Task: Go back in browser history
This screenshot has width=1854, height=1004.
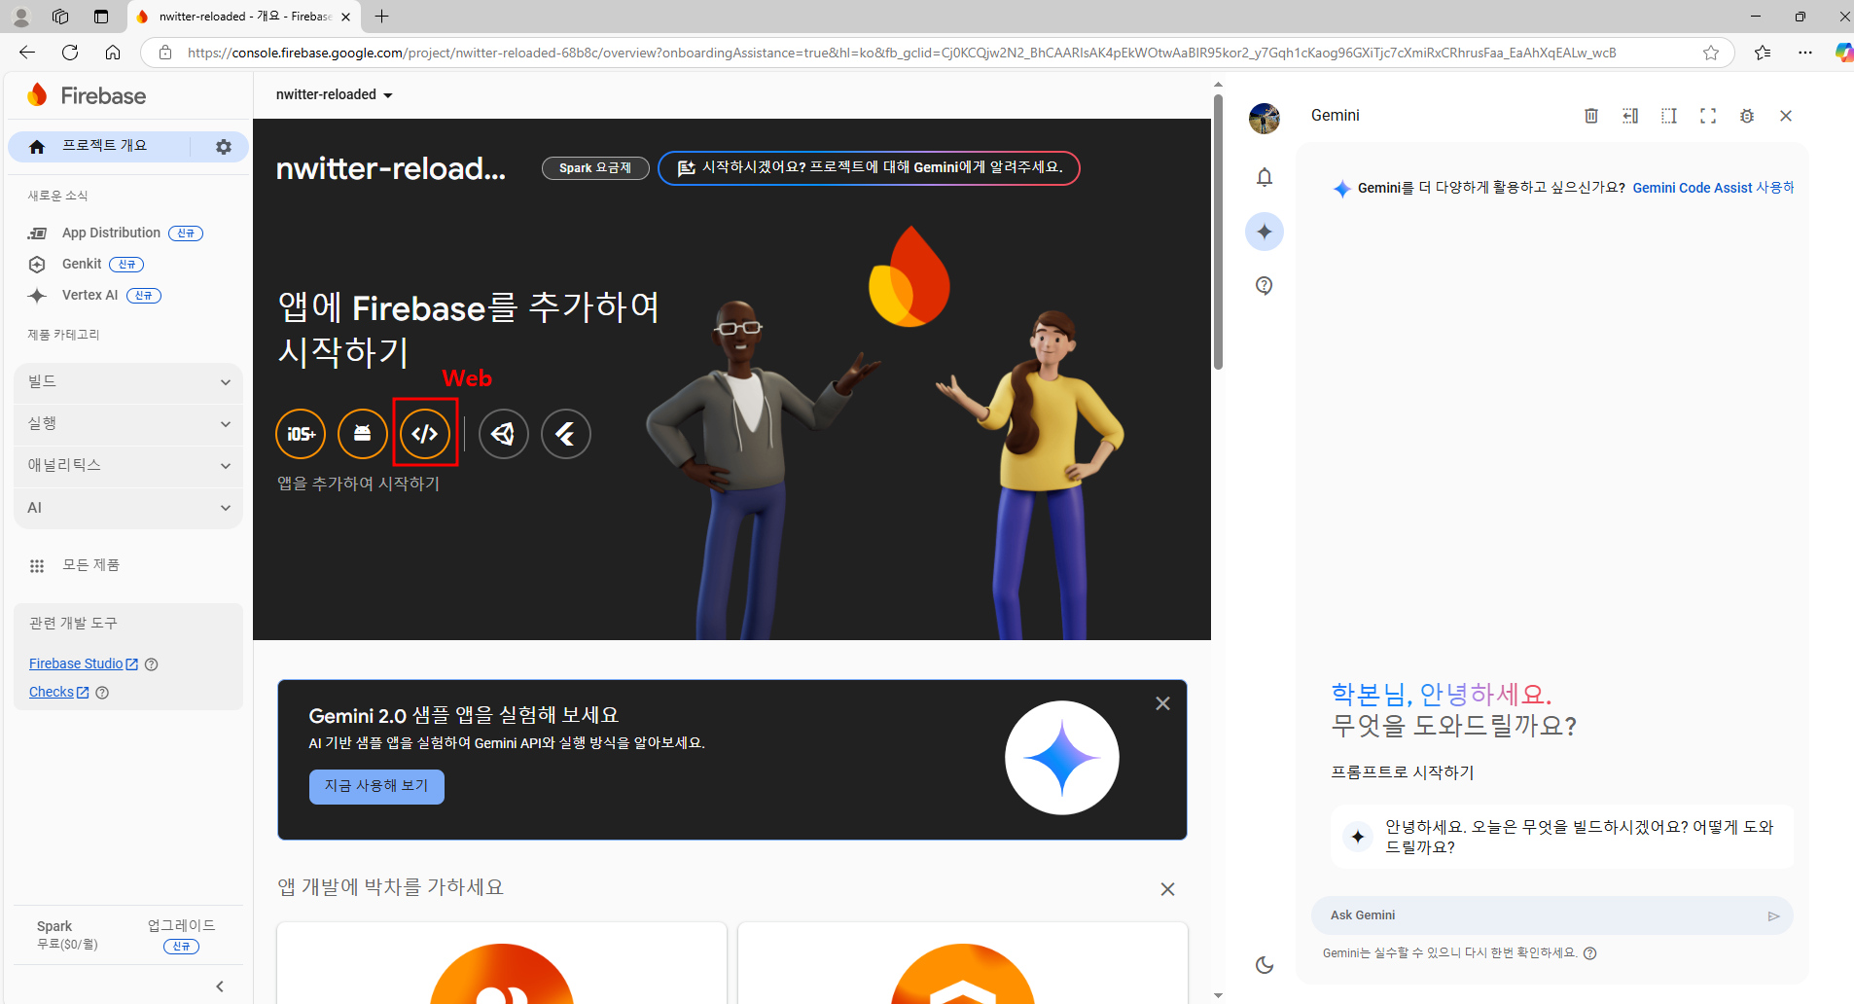Action: pyautogui.click(x=27, y=53)
